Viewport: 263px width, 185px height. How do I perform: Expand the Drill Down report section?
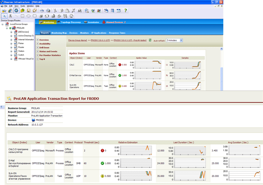tap(38, 47)
